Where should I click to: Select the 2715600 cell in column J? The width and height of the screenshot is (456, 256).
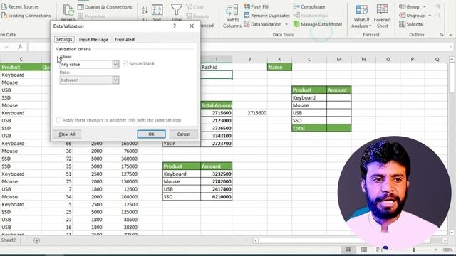pyautogui.click(x=250, y=113)
